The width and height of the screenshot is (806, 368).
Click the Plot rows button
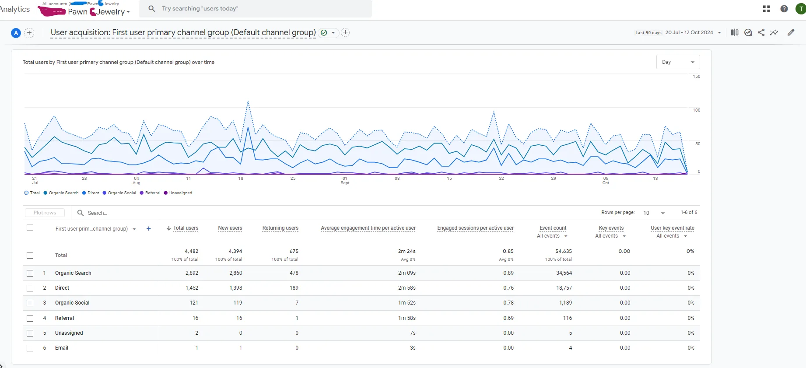click(x=45, y=213)
